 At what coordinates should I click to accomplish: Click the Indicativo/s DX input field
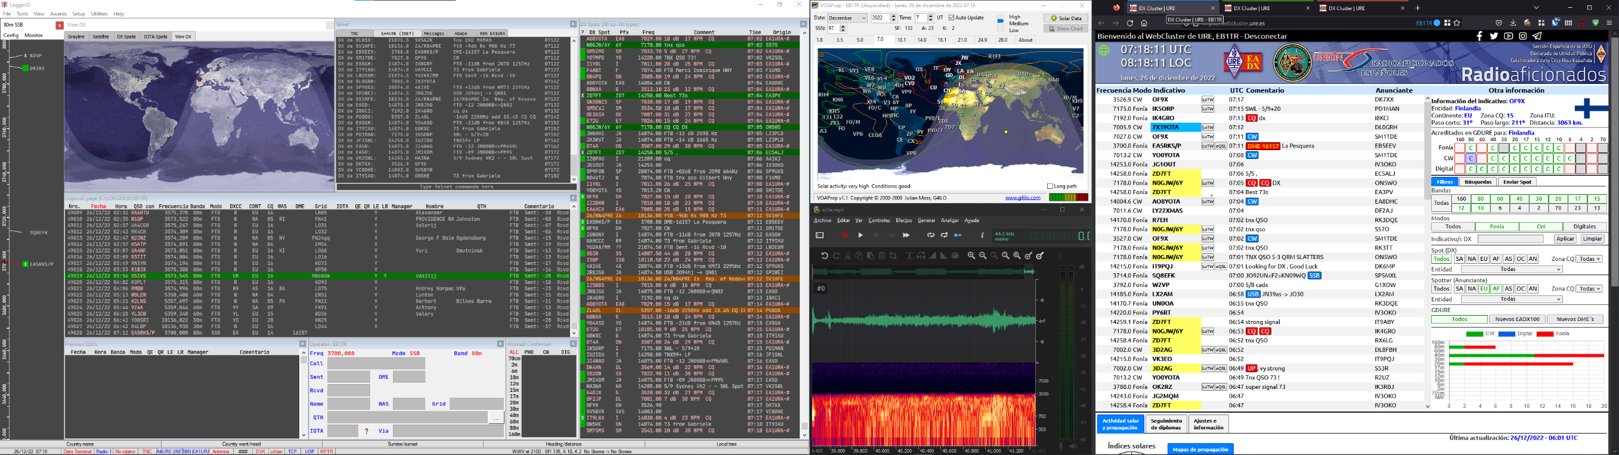(1510, 239)
